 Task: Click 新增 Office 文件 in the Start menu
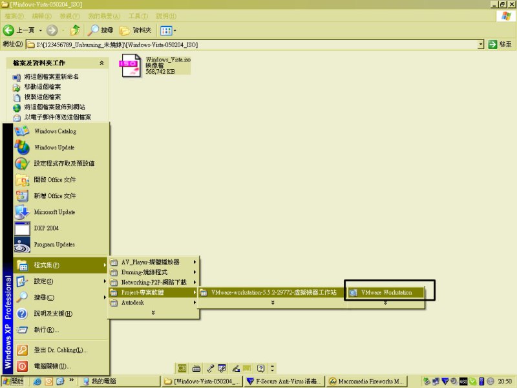click(x=61, y=196)
